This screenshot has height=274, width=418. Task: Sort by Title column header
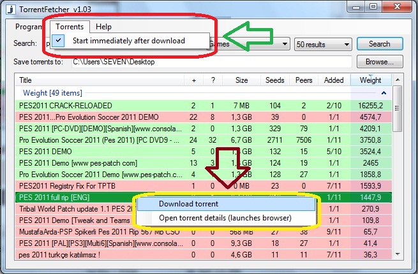pos(100,80)
